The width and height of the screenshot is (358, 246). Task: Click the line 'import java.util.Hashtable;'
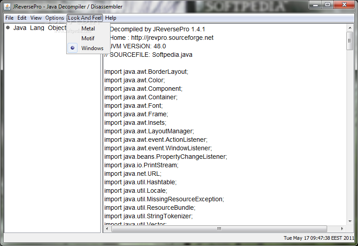click(141, 182)
